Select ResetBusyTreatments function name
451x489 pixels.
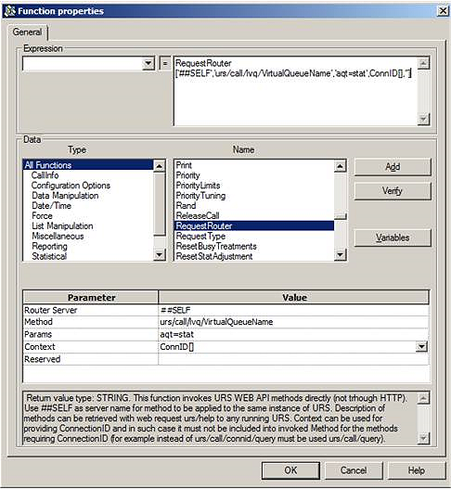coord(216,247)
